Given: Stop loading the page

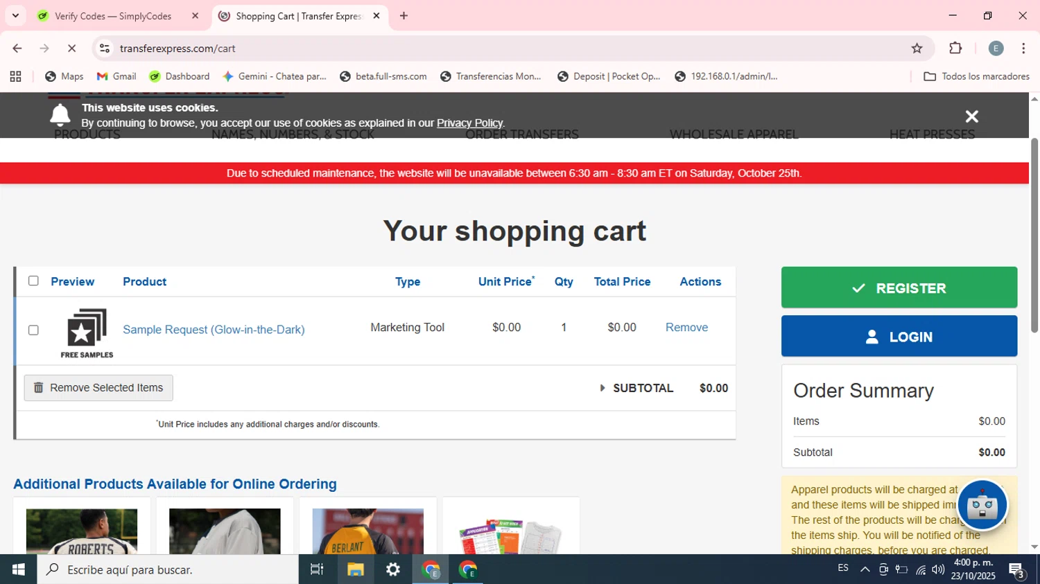Looking at the screenshot, I should tap(71, 48).
